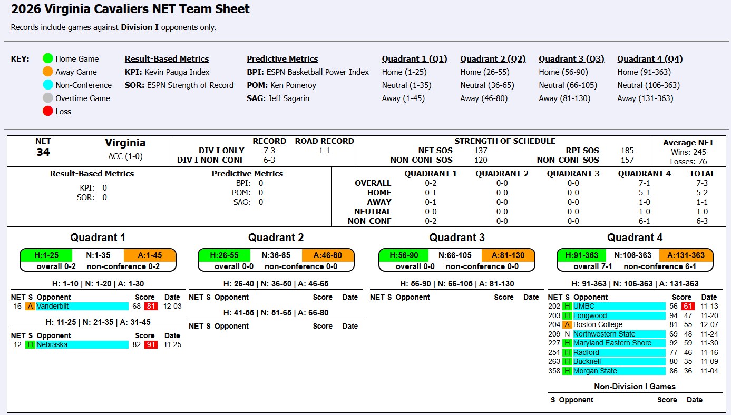Click the gray Overtime Game circle in key
This screenshot has width=731, height=415.
[x=48, y=98]
